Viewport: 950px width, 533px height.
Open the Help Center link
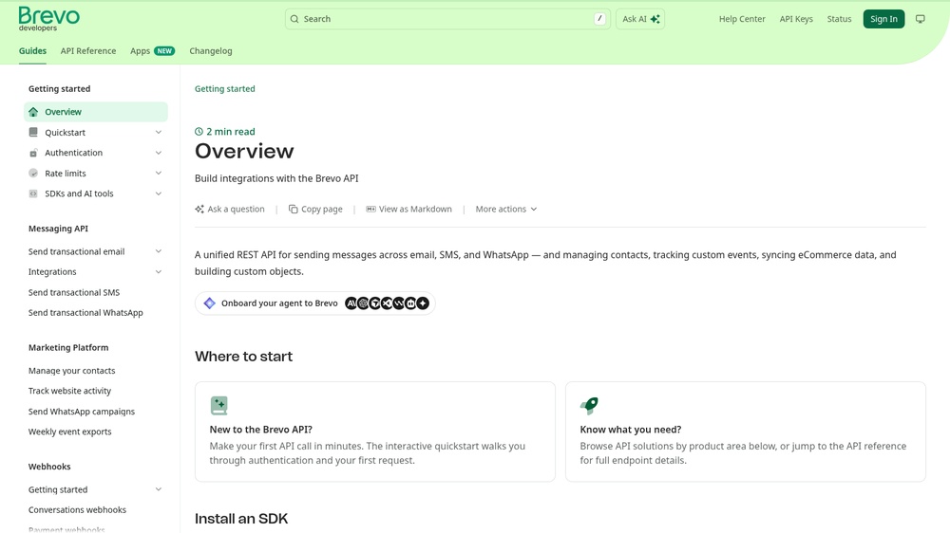(742, 19)
